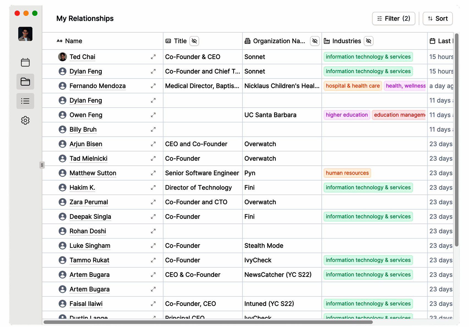Click the user profile avatar in sidebar
Viewport: 469px width, 327px height.
coord(25,34)
